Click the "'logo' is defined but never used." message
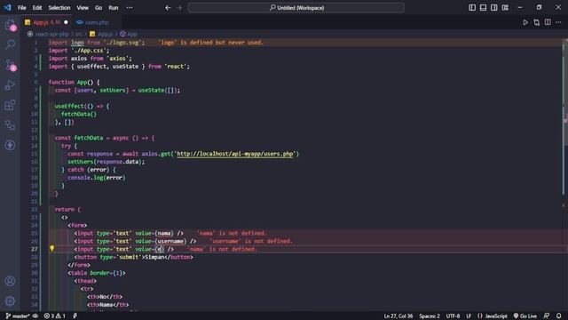 210,43
